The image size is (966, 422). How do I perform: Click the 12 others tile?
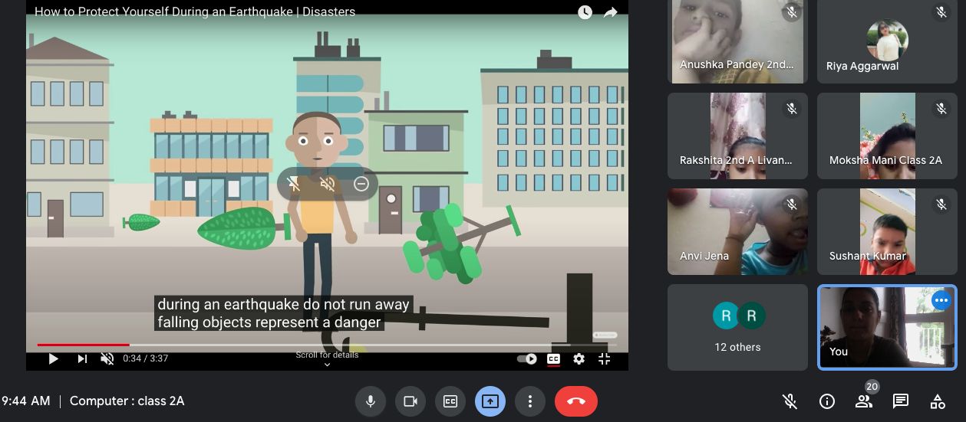pos(737,327)
